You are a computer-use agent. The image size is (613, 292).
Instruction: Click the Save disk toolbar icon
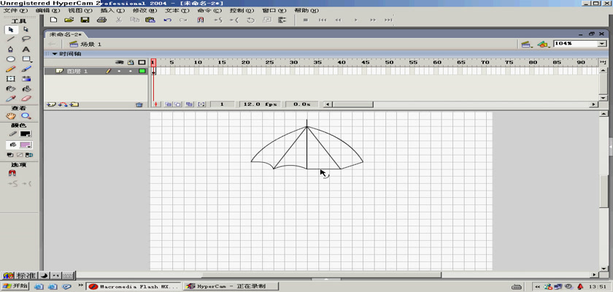[x=85, y=20]
